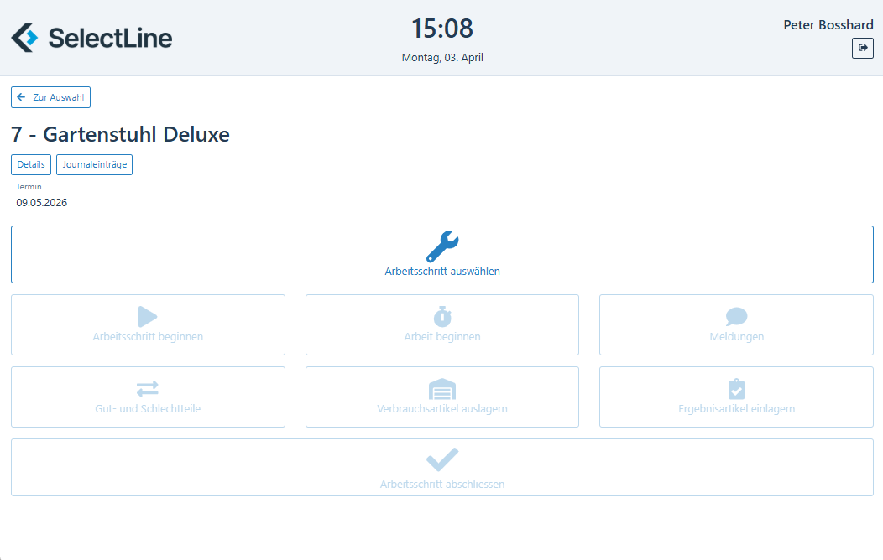Open the Details tab

coord(31,164)
